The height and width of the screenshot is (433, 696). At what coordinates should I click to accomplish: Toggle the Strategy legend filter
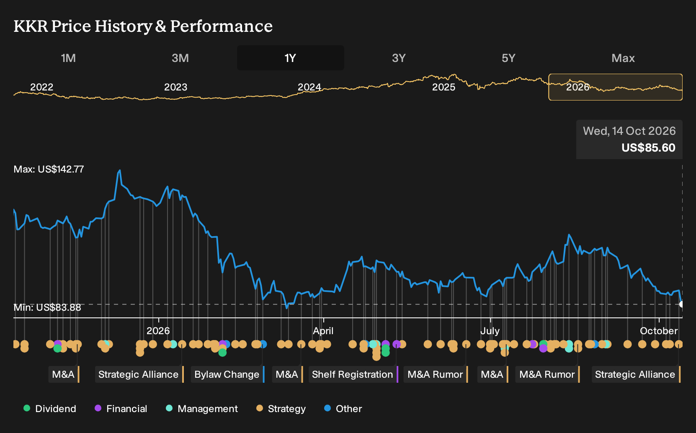click(281, 409)
